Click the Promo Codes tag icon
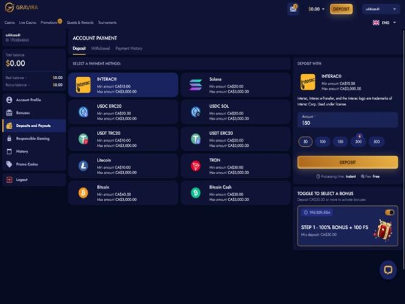405x304 pixels. [x=9, y=164]
